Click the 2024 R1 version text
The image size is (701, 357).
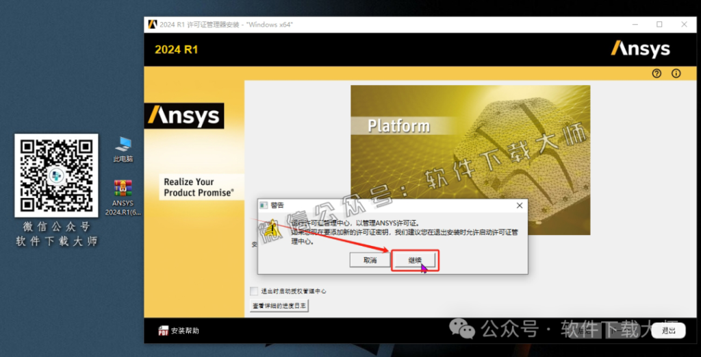click(176, 49)
